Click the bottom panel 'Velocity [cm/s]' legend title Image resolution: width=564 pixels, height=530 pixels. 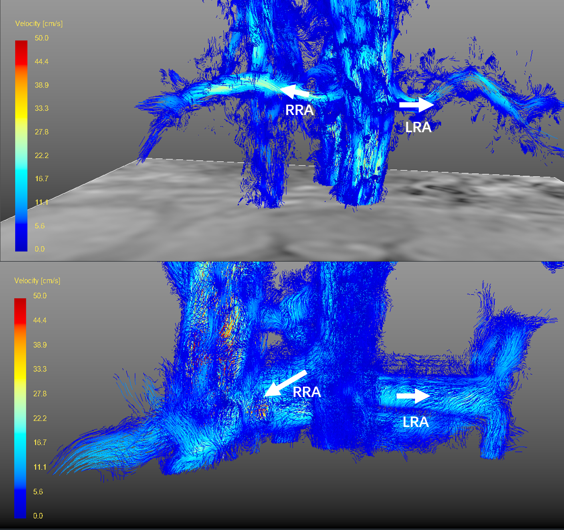click(x=37, y=281)
